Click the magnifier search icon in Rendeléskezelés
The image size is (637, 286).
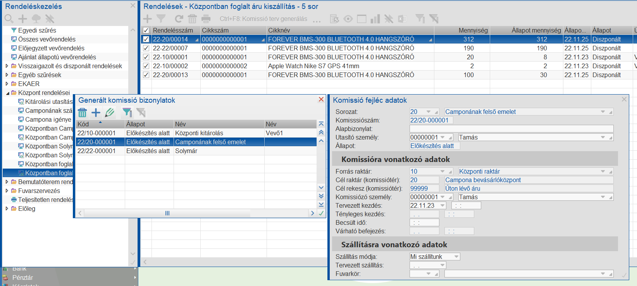tap(9, 19)
